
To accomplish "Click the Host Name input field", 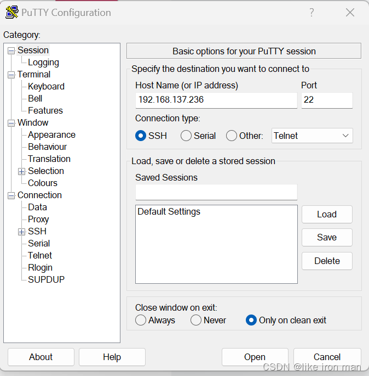I will (216, 100).
